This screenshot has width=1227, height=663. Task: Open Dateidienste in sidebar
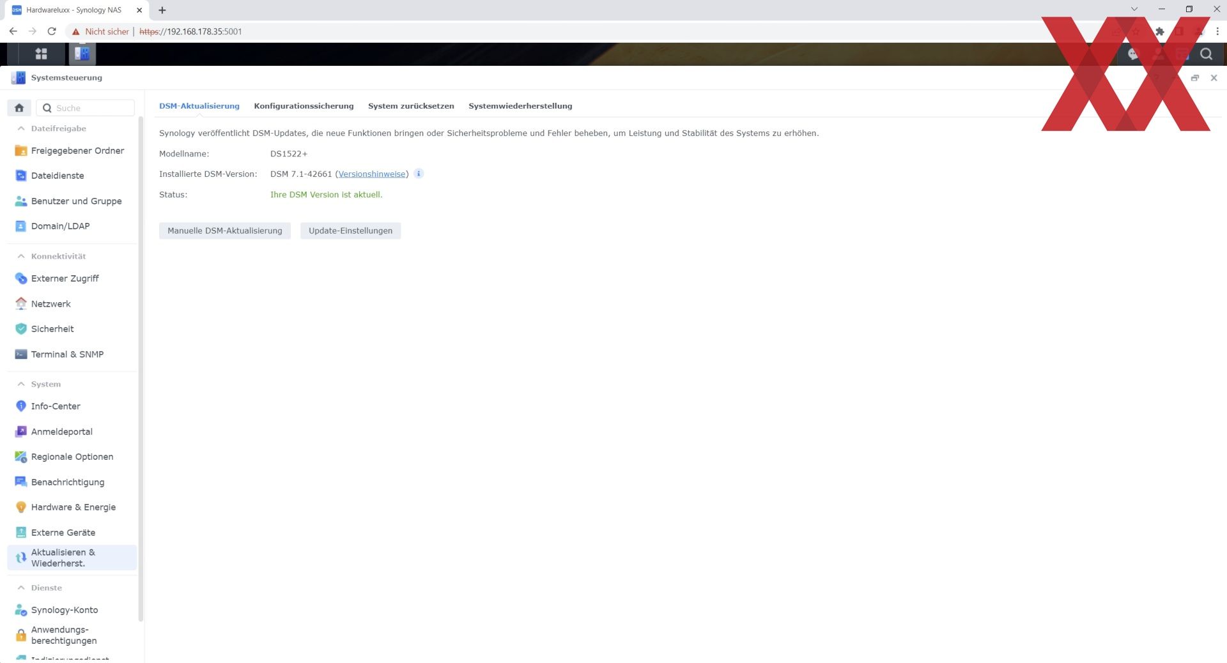72,176
